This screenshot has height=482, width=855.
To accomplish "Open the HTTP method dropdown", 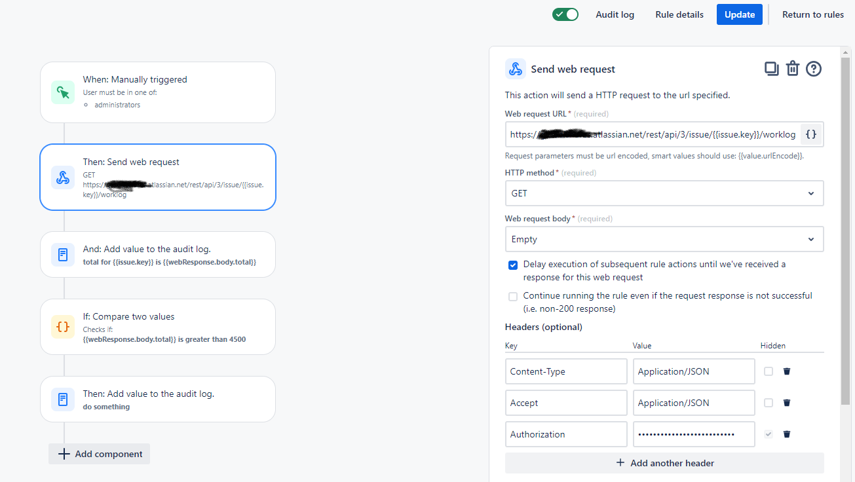I will (664, 193).
